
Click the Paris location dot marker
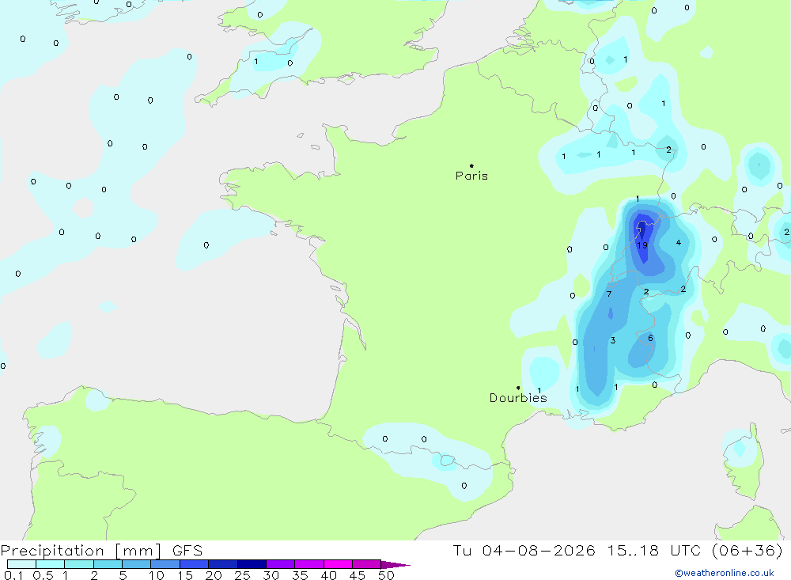[x=471, y=165]
